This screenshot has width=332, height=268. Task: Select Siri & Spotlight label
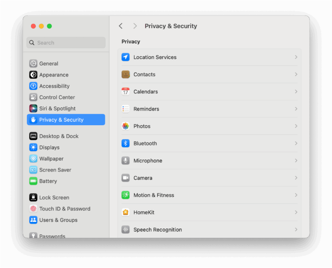(x=57, y=108)
